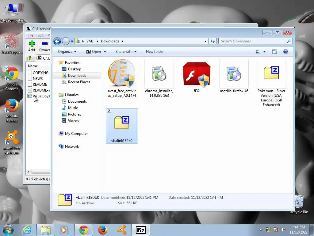Select mozilla-firefox-46 installer icon
The height and width of the screenshot is (236, 314).
(234, 74)
